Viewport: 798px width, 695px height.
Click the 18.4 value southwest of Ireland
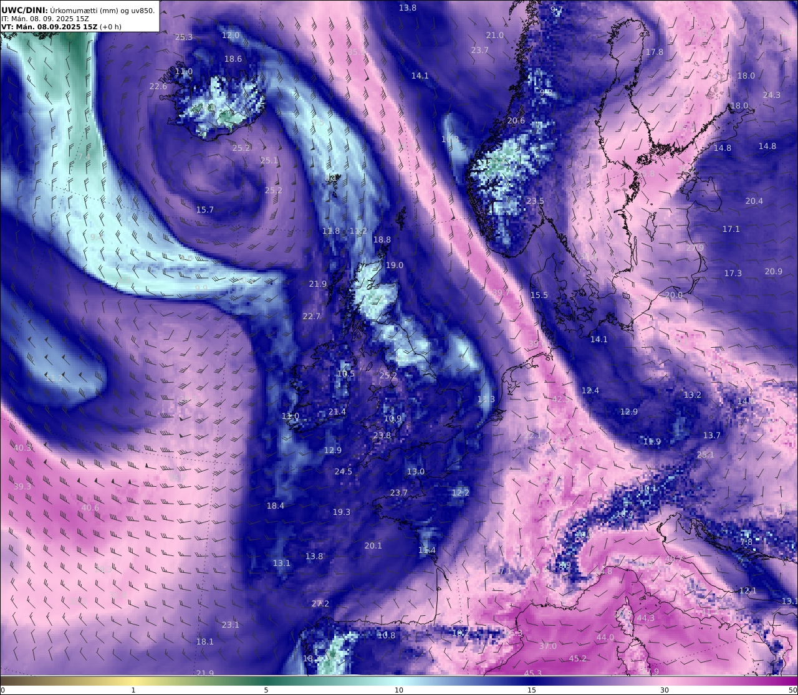(x=276, y=506)
